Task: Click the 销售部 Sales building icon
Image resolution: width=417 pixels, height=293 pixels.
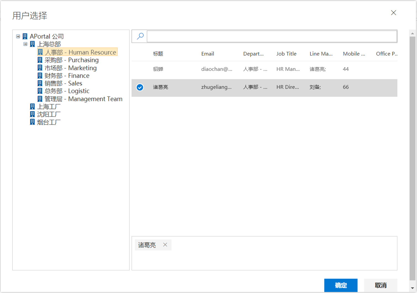Action: pos(40,83)
